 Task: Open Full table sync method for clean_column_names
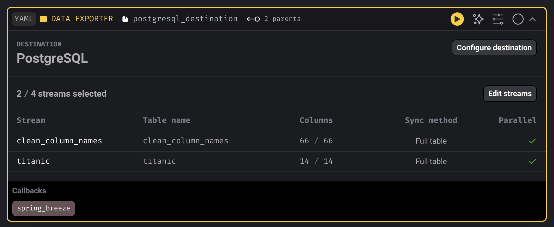tap(431, 141)
